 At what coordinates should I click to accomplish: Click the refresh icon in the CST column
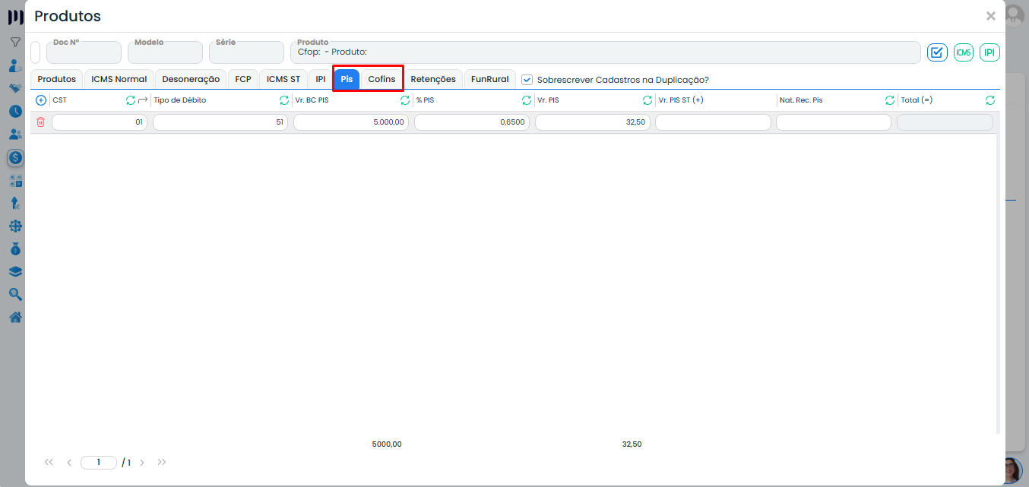click(x=130, y=100)
